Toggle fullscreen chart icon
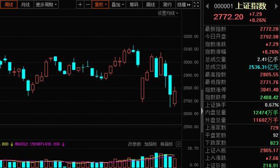Image resolution: width=280 pixels, height=168 pixels. coord(196,5)
